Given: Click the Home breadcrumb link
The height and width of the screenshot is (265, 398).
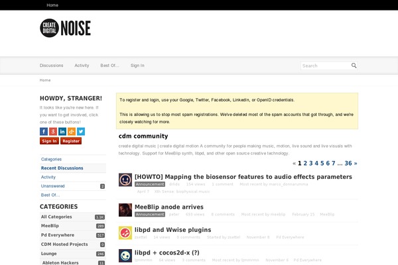Looking at the screenshot, I should (x=45, y=80).
